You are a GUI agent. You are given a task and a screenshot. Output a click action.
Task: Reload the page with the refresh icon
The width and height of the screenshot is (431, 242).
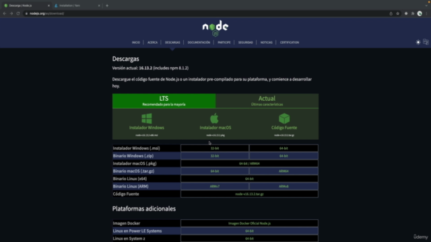coord(18,13)
